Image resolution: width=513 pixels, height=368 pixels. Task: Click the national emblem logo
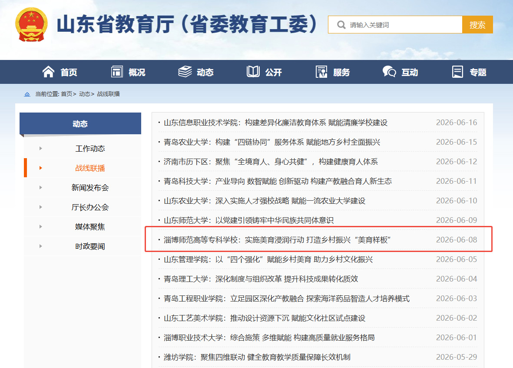click(31, 24)
